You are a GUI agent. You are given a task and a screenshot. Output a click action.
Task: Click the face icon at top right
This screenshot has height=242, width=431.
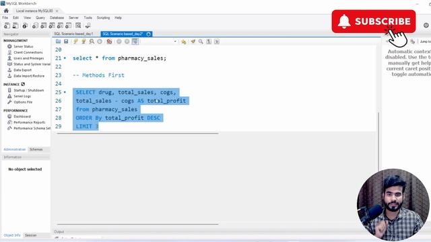pos(426,26)
